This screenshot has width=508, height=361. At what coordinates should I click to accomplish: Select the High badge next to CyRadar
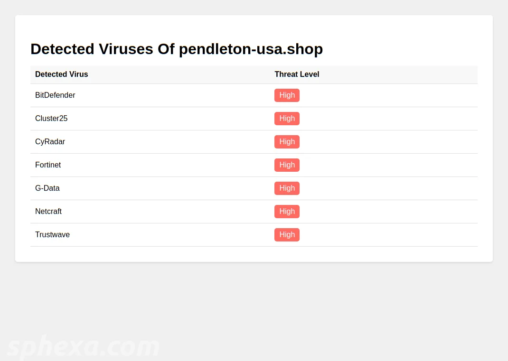[287, 142]
